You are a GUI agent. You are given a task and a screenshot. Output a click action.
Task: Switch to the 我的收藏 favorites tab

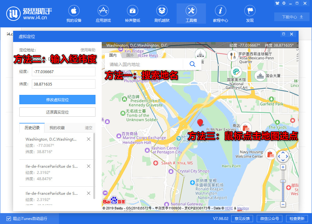[57, 128]
